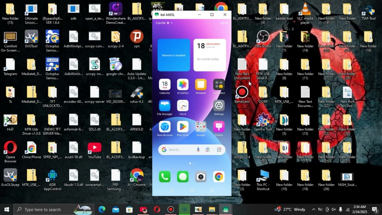
Task: Tap Google search field on phone
Action: 192,150
